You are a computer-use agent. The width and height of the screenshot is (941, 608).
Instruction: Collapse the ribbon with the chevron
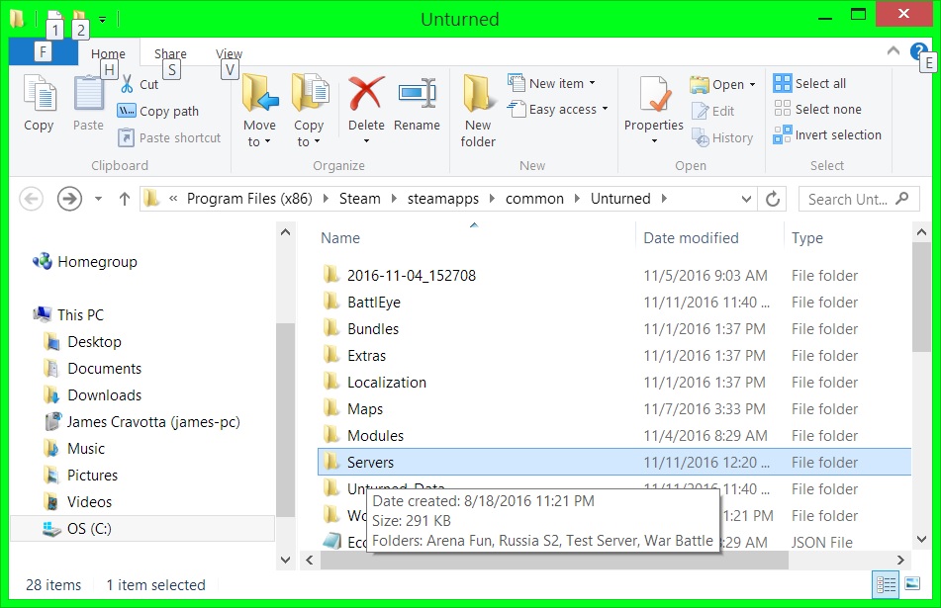[893, 51]
